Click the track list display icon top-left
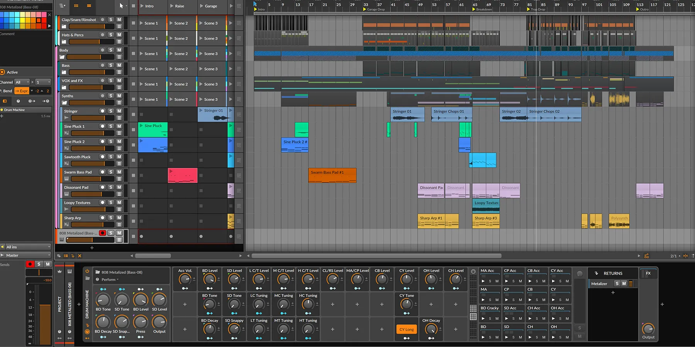The width and height of the screenshot is (695, 347). pos(61,5)
